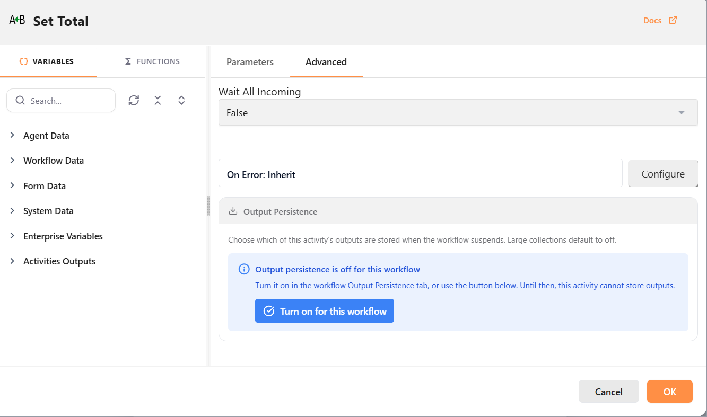Click the Output Persistence section header

[458, 211]
